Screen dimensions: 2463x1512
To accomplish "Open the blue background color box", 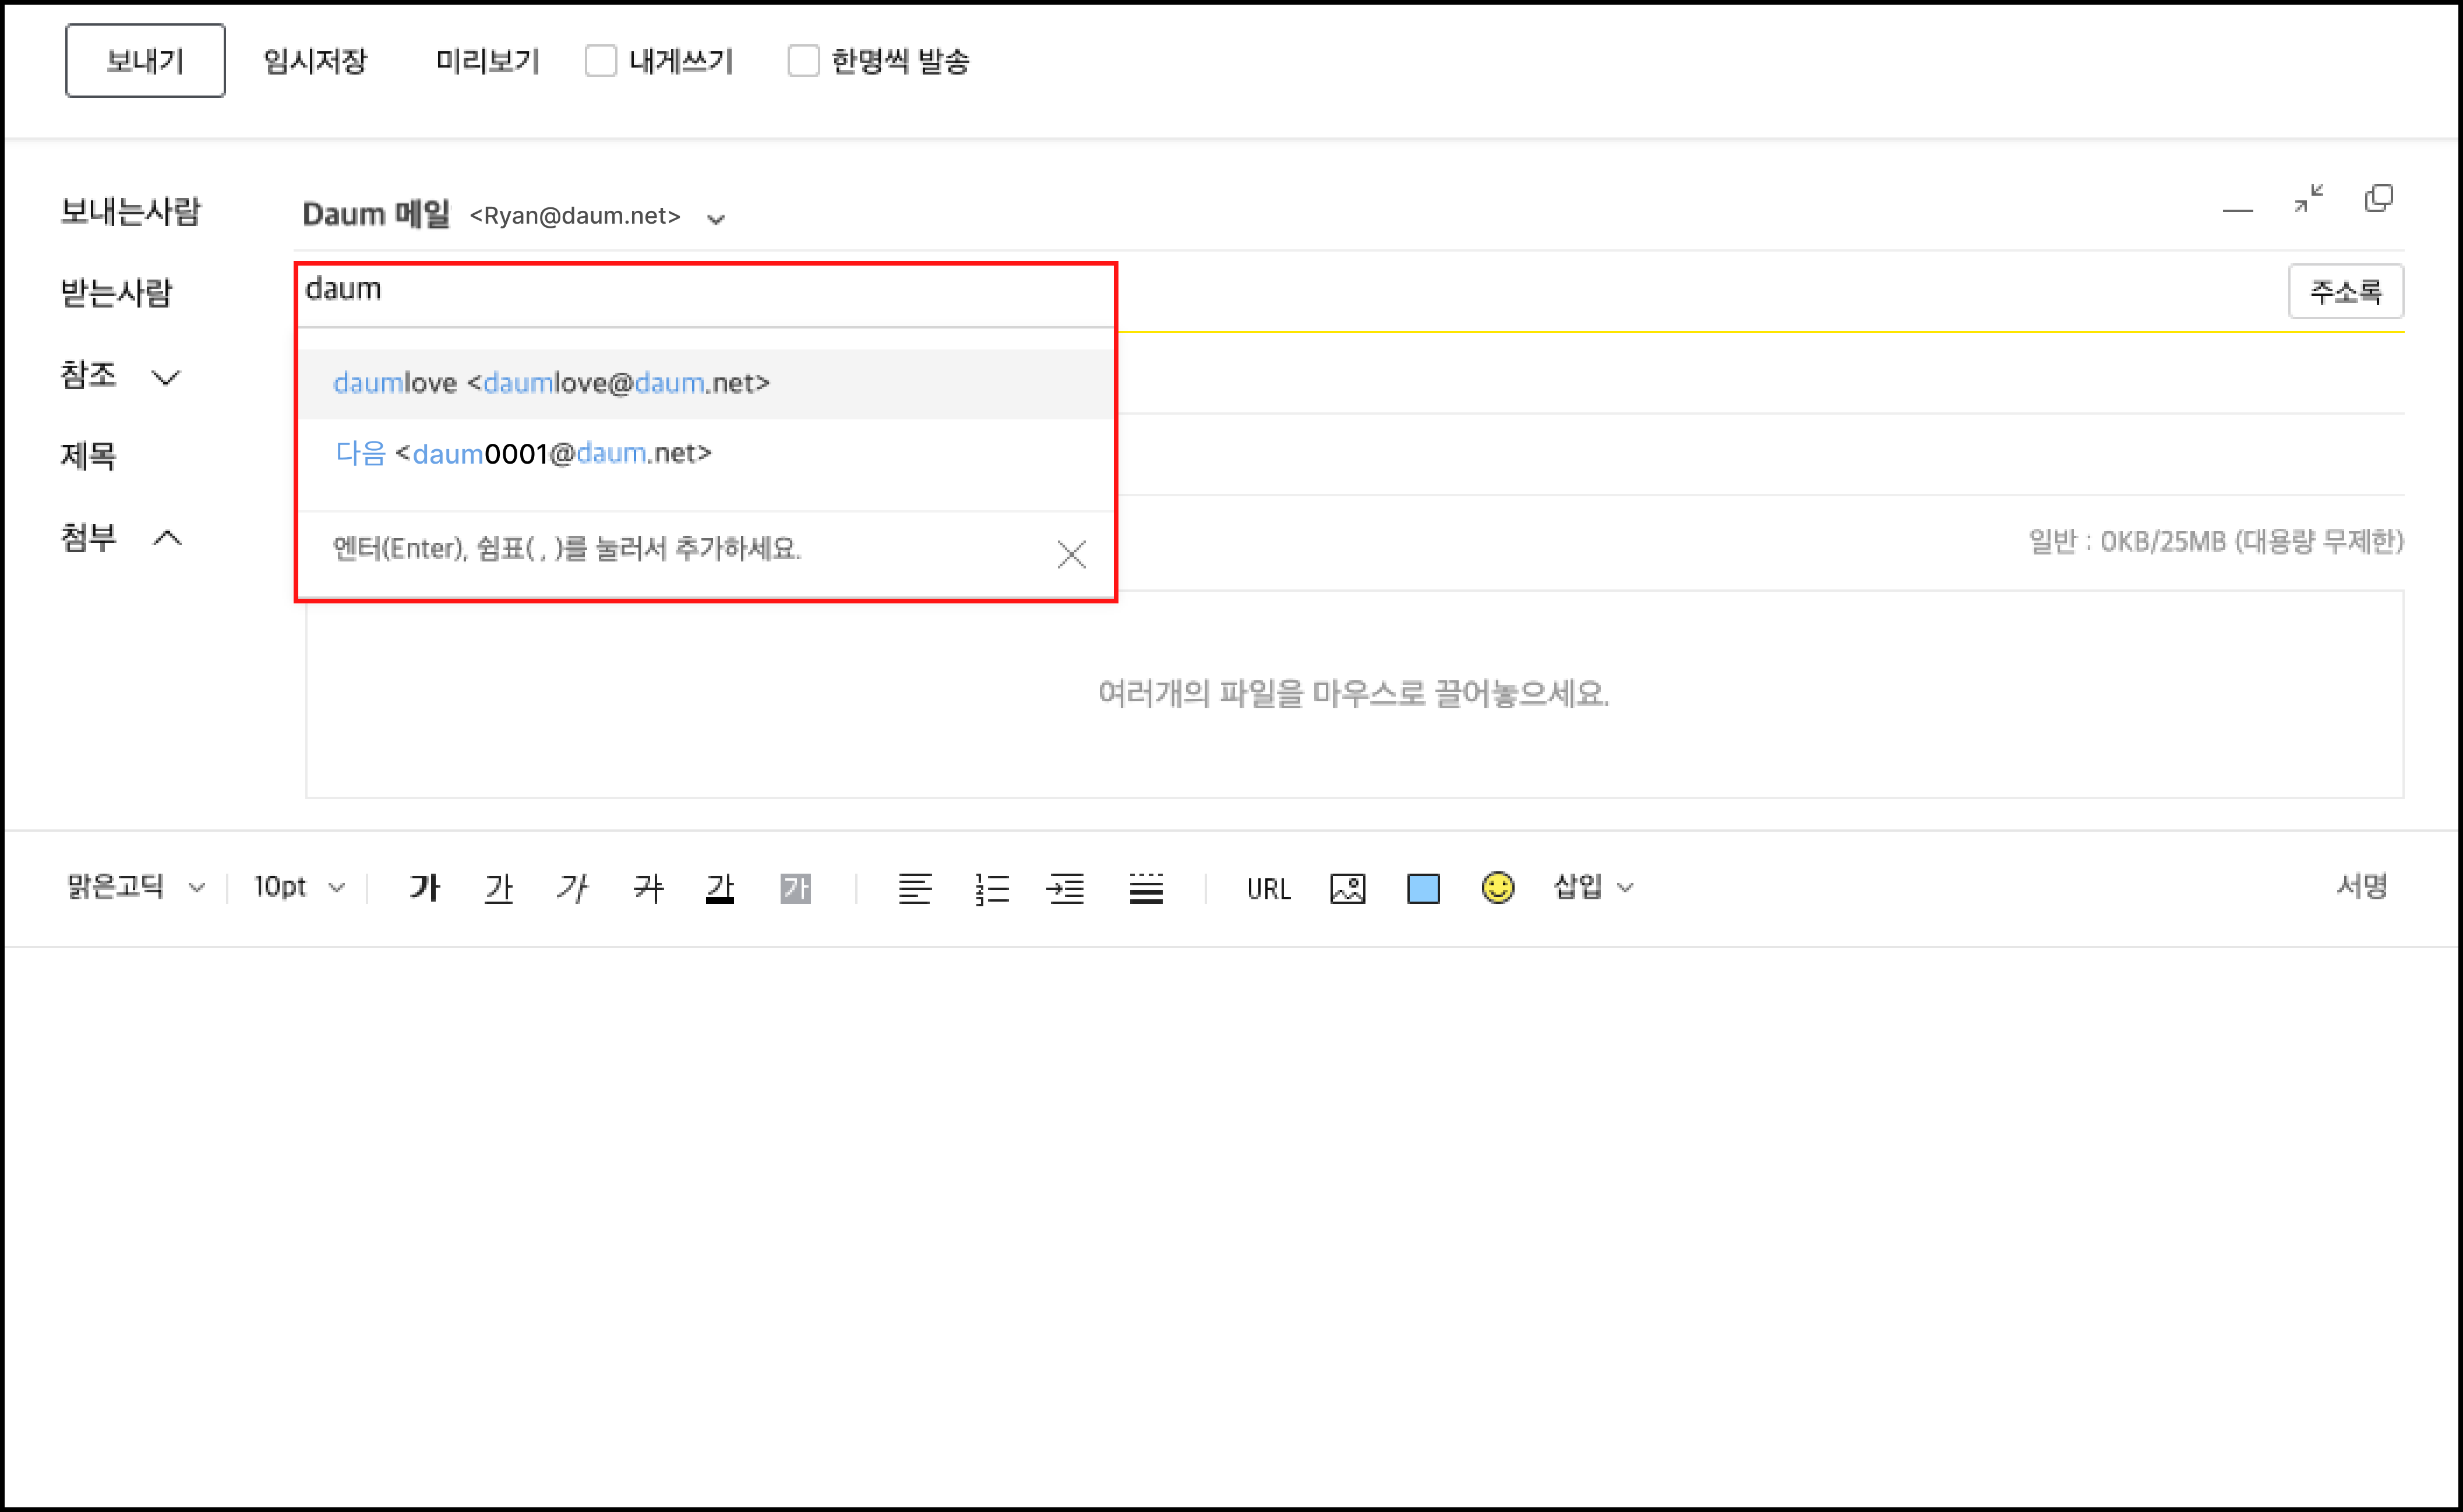I will [x=1423, y=888].
